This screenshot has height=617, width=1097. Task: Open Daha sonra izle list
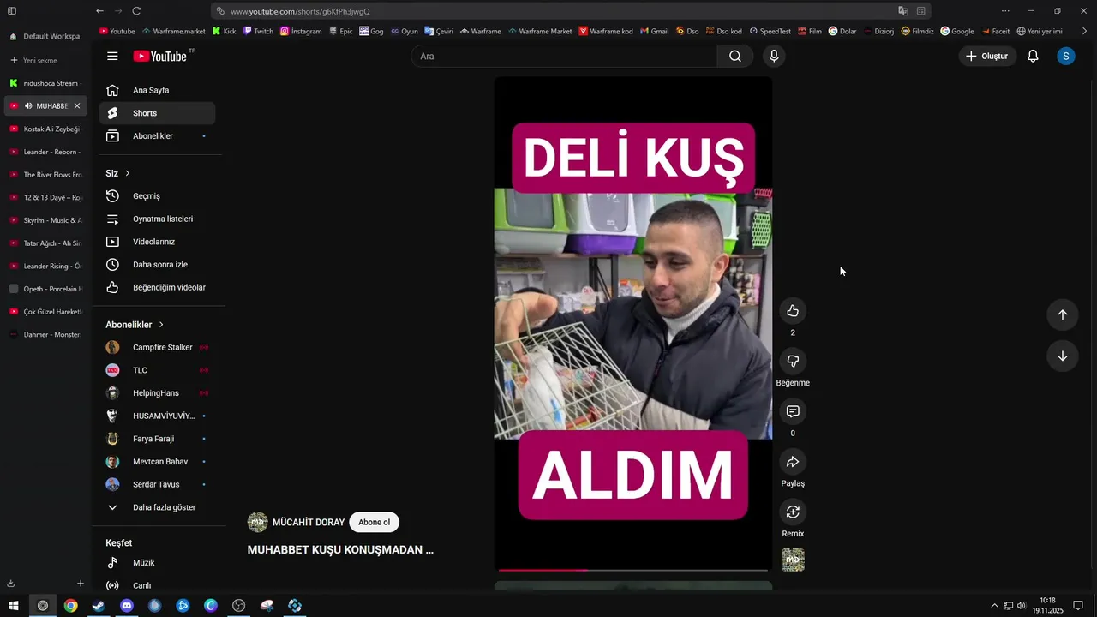pyautogui.click(x=157, y=265)
